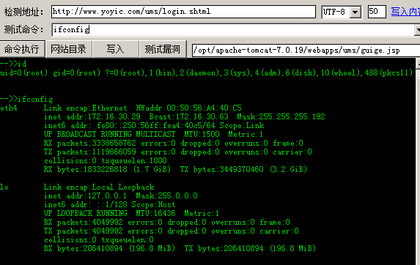The height and width of the screenshot is (265, 420).
Task: Expand the 测试命令 dropdown arrow
Action: (x=418, y=30)
